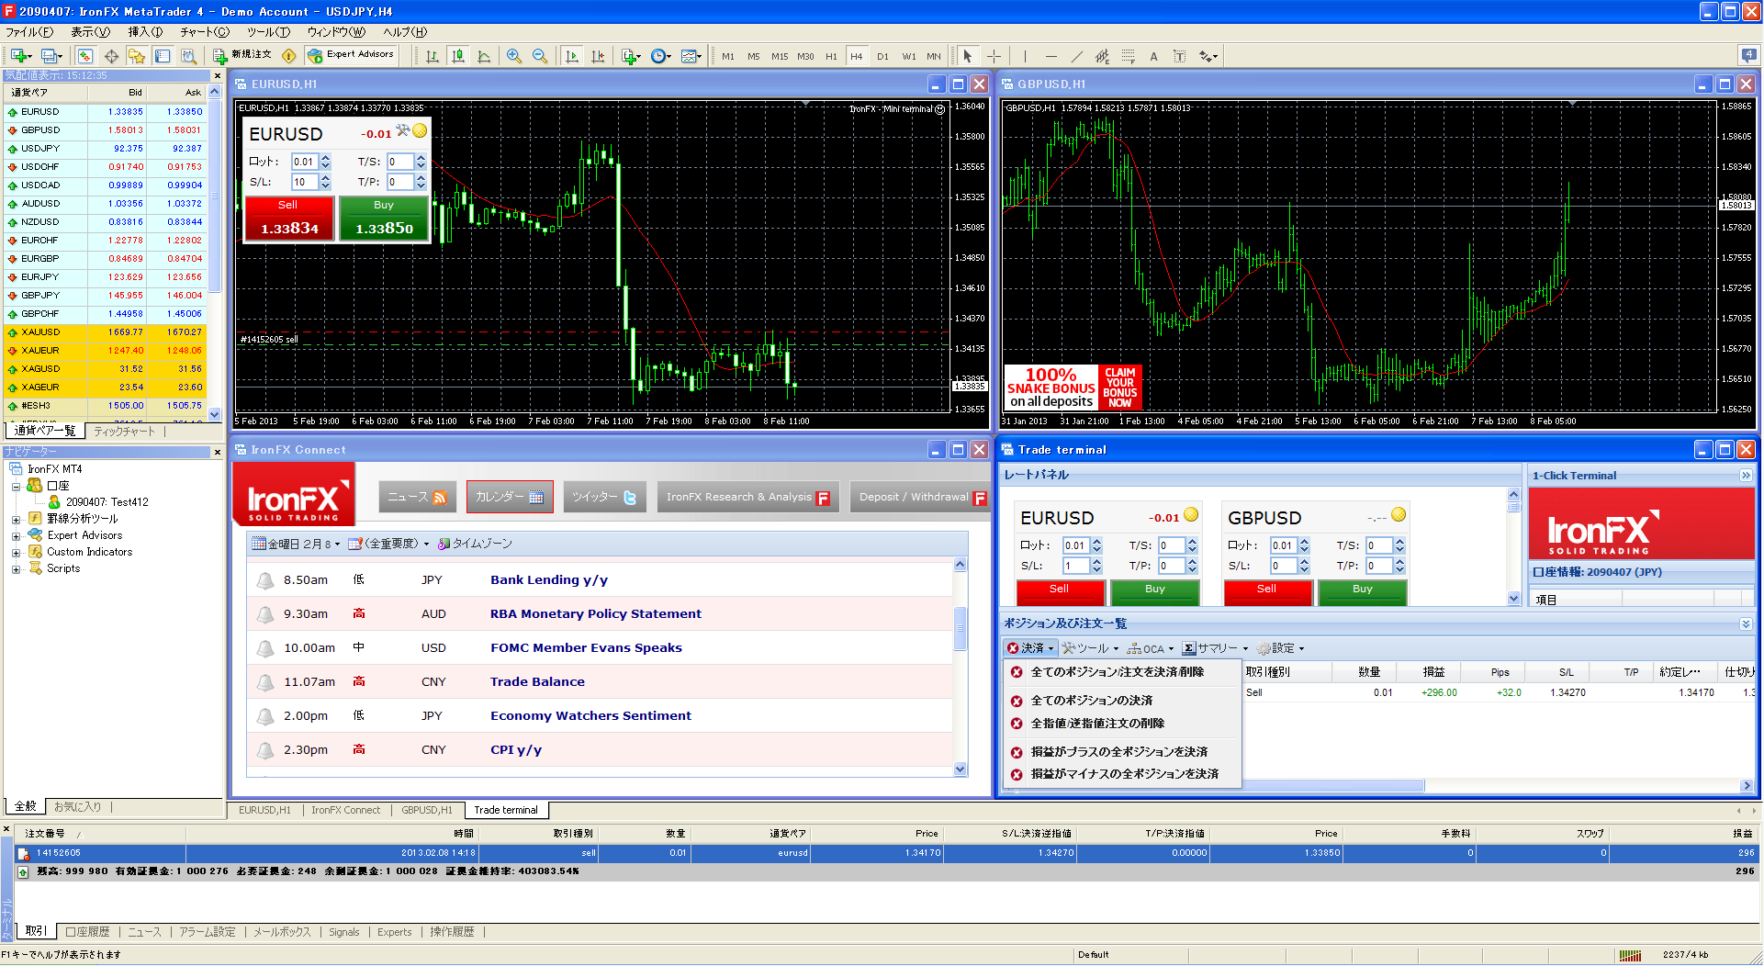
Task: Expand the Expert Advisors navigator node
Action: pos(16,535)
